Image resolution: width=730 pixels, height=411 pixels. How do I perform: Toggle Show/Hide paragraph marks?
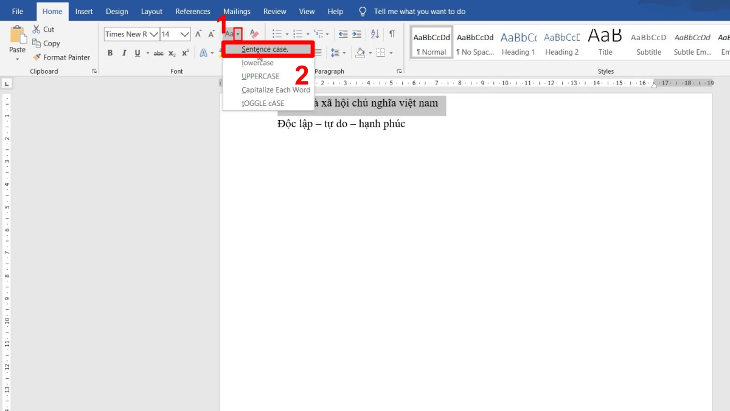tap(392, 34)
